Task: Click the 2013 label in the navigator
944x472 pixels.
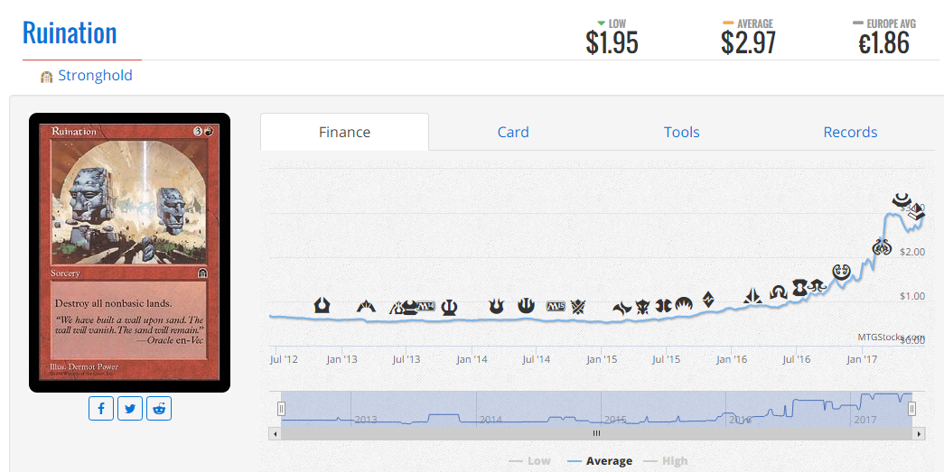Action: [x=366, y=419]
